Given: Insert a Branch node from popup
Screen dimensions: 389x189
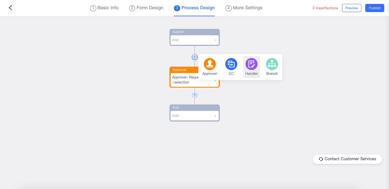Looking at the screenshot, I should pyautogui.click(x=272, y=64).
